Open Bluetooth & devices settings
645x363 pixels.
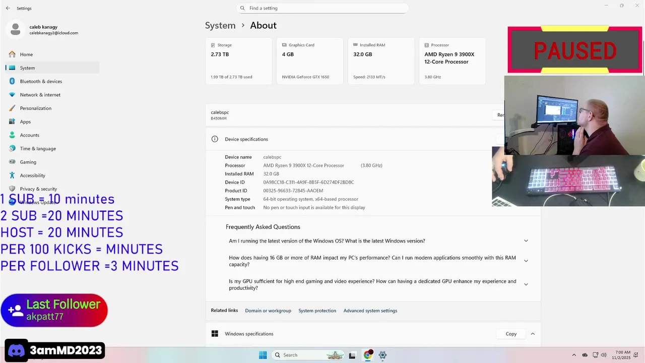point(52,81)
